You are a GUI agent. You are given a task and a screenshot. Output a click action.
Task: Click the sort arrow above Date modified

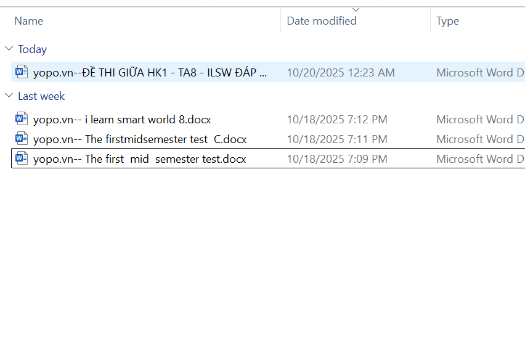pyautogui.click(x=356, y=9)
